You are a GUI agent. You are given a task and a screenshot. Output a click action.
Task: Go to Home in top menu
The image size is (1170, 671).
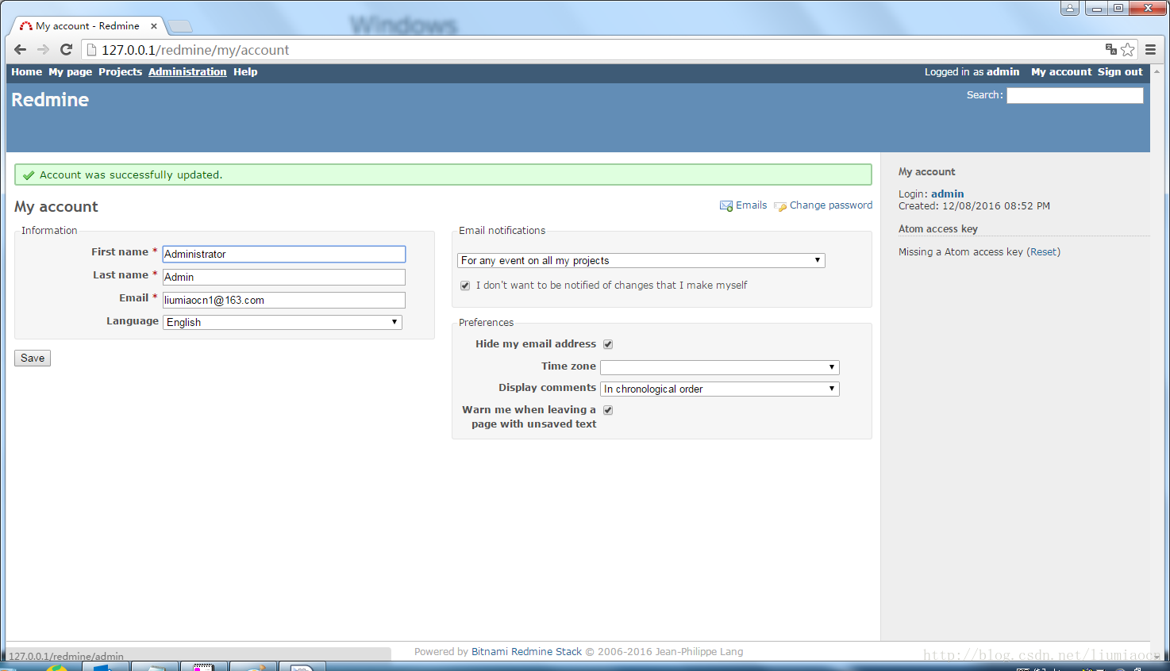point(26,71)
